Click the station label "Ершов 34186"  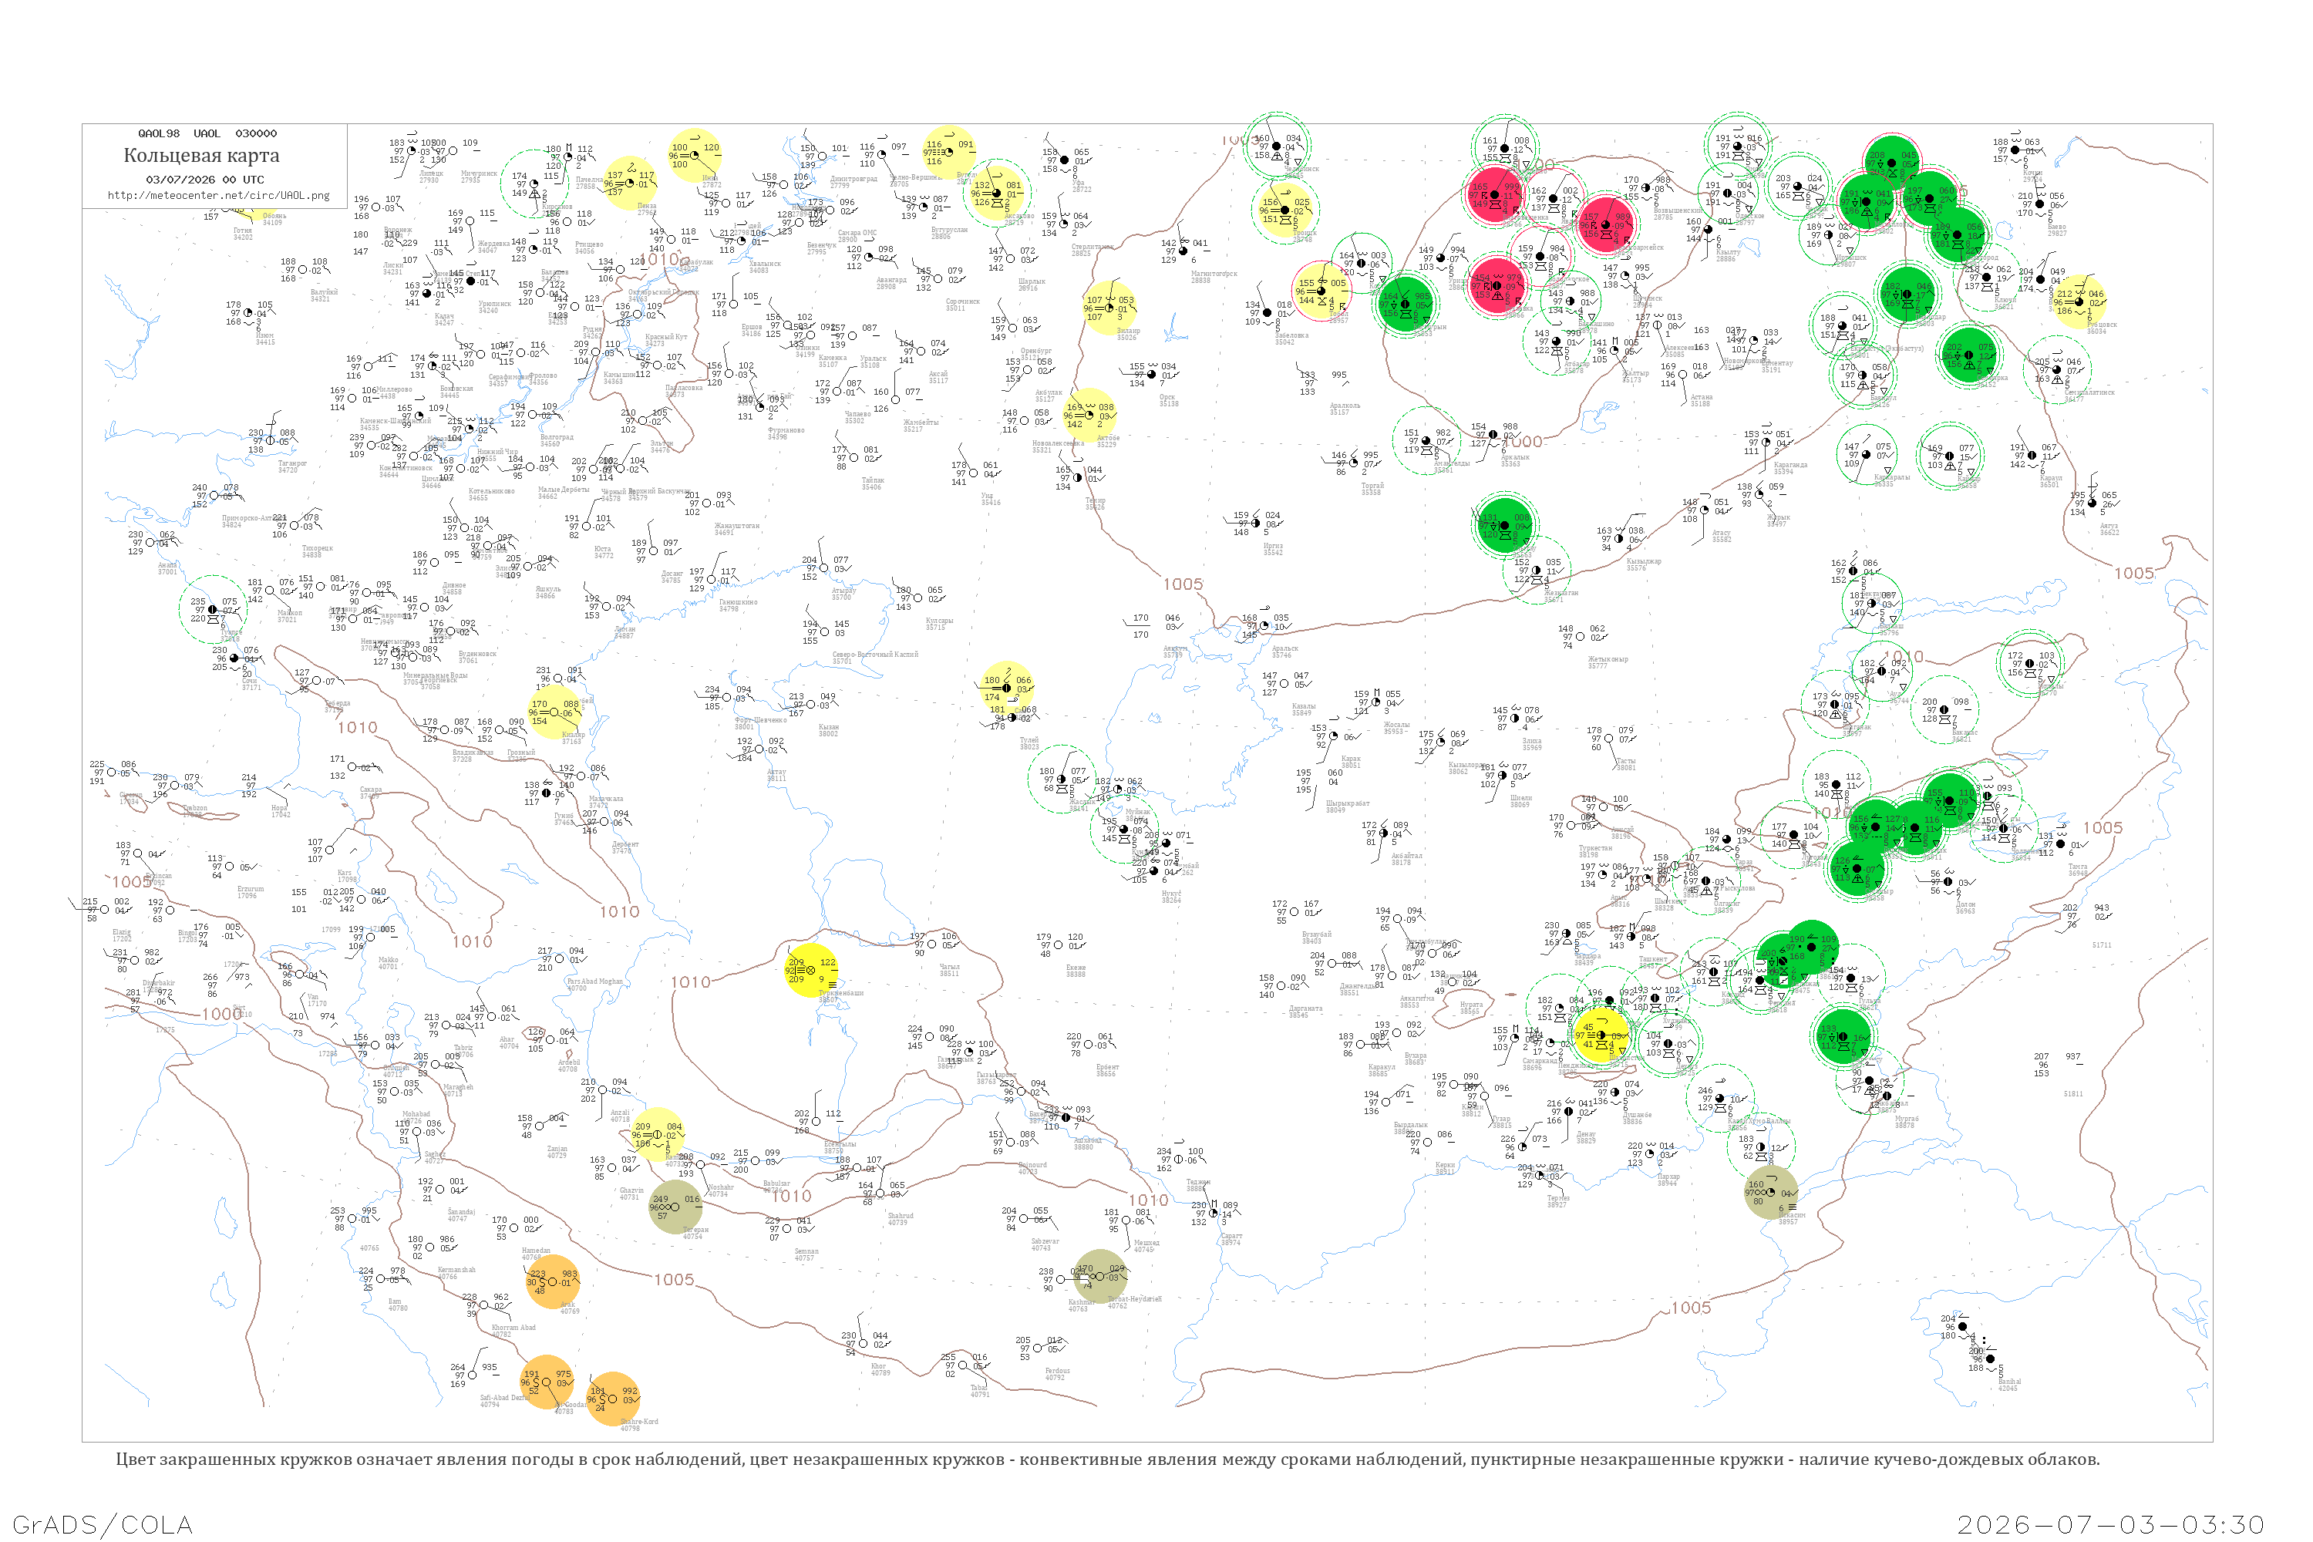pyautogui.click(x=751, y=329)
